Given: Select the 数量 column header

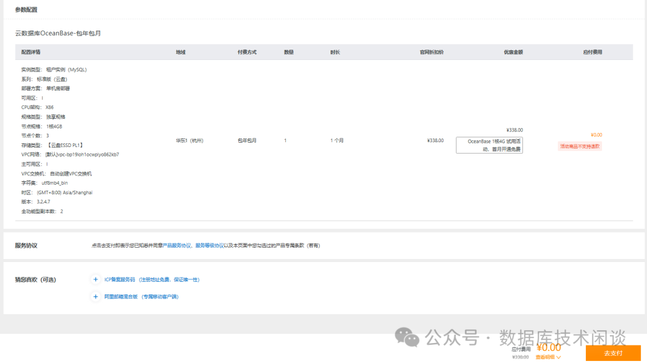Looking at the screenshot, I should pos(289,52).
